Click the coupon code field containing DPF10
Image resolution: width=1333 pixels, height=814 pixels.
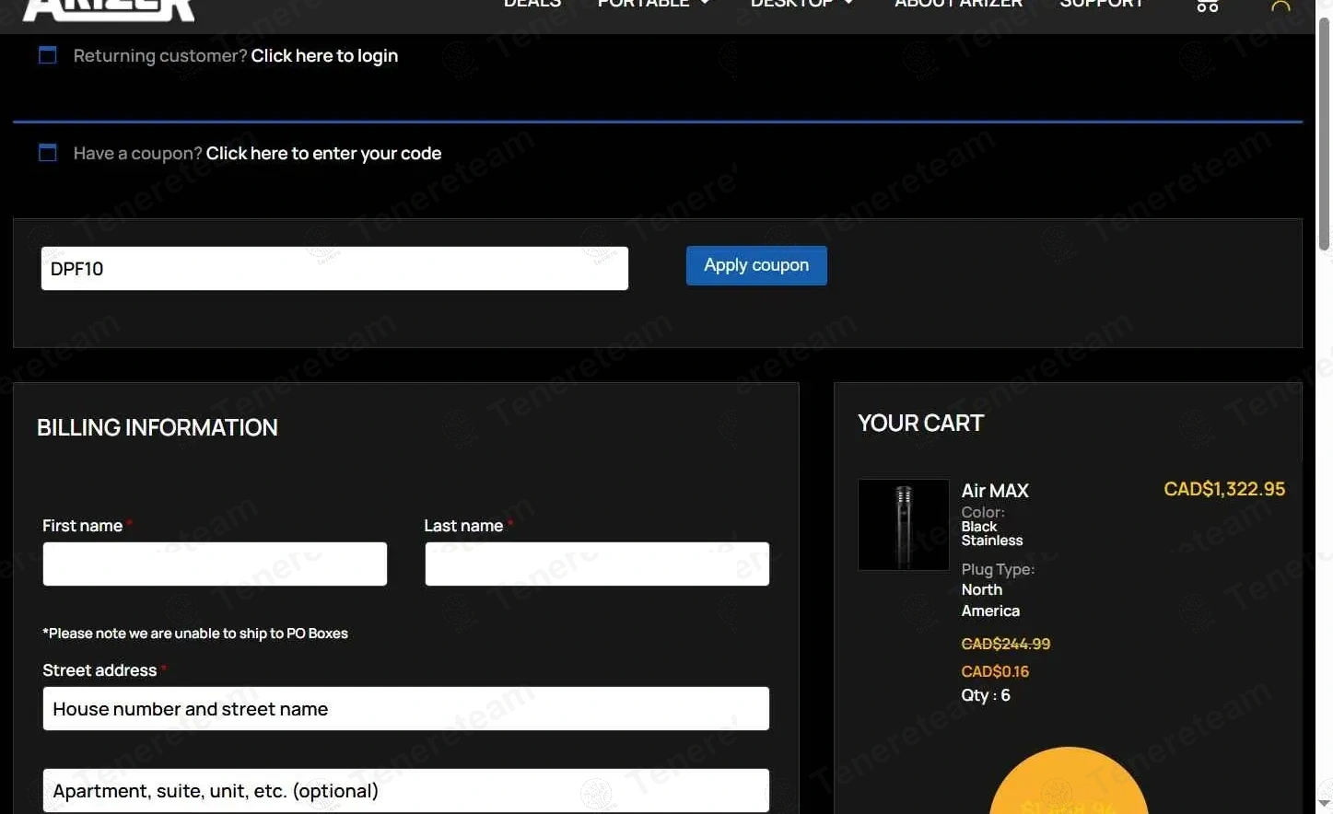[334, 269]
